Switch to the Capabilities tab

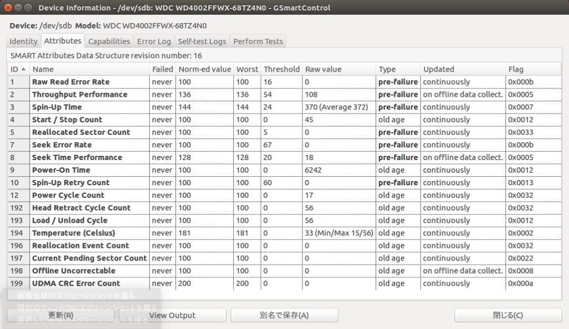pos(109,42)
